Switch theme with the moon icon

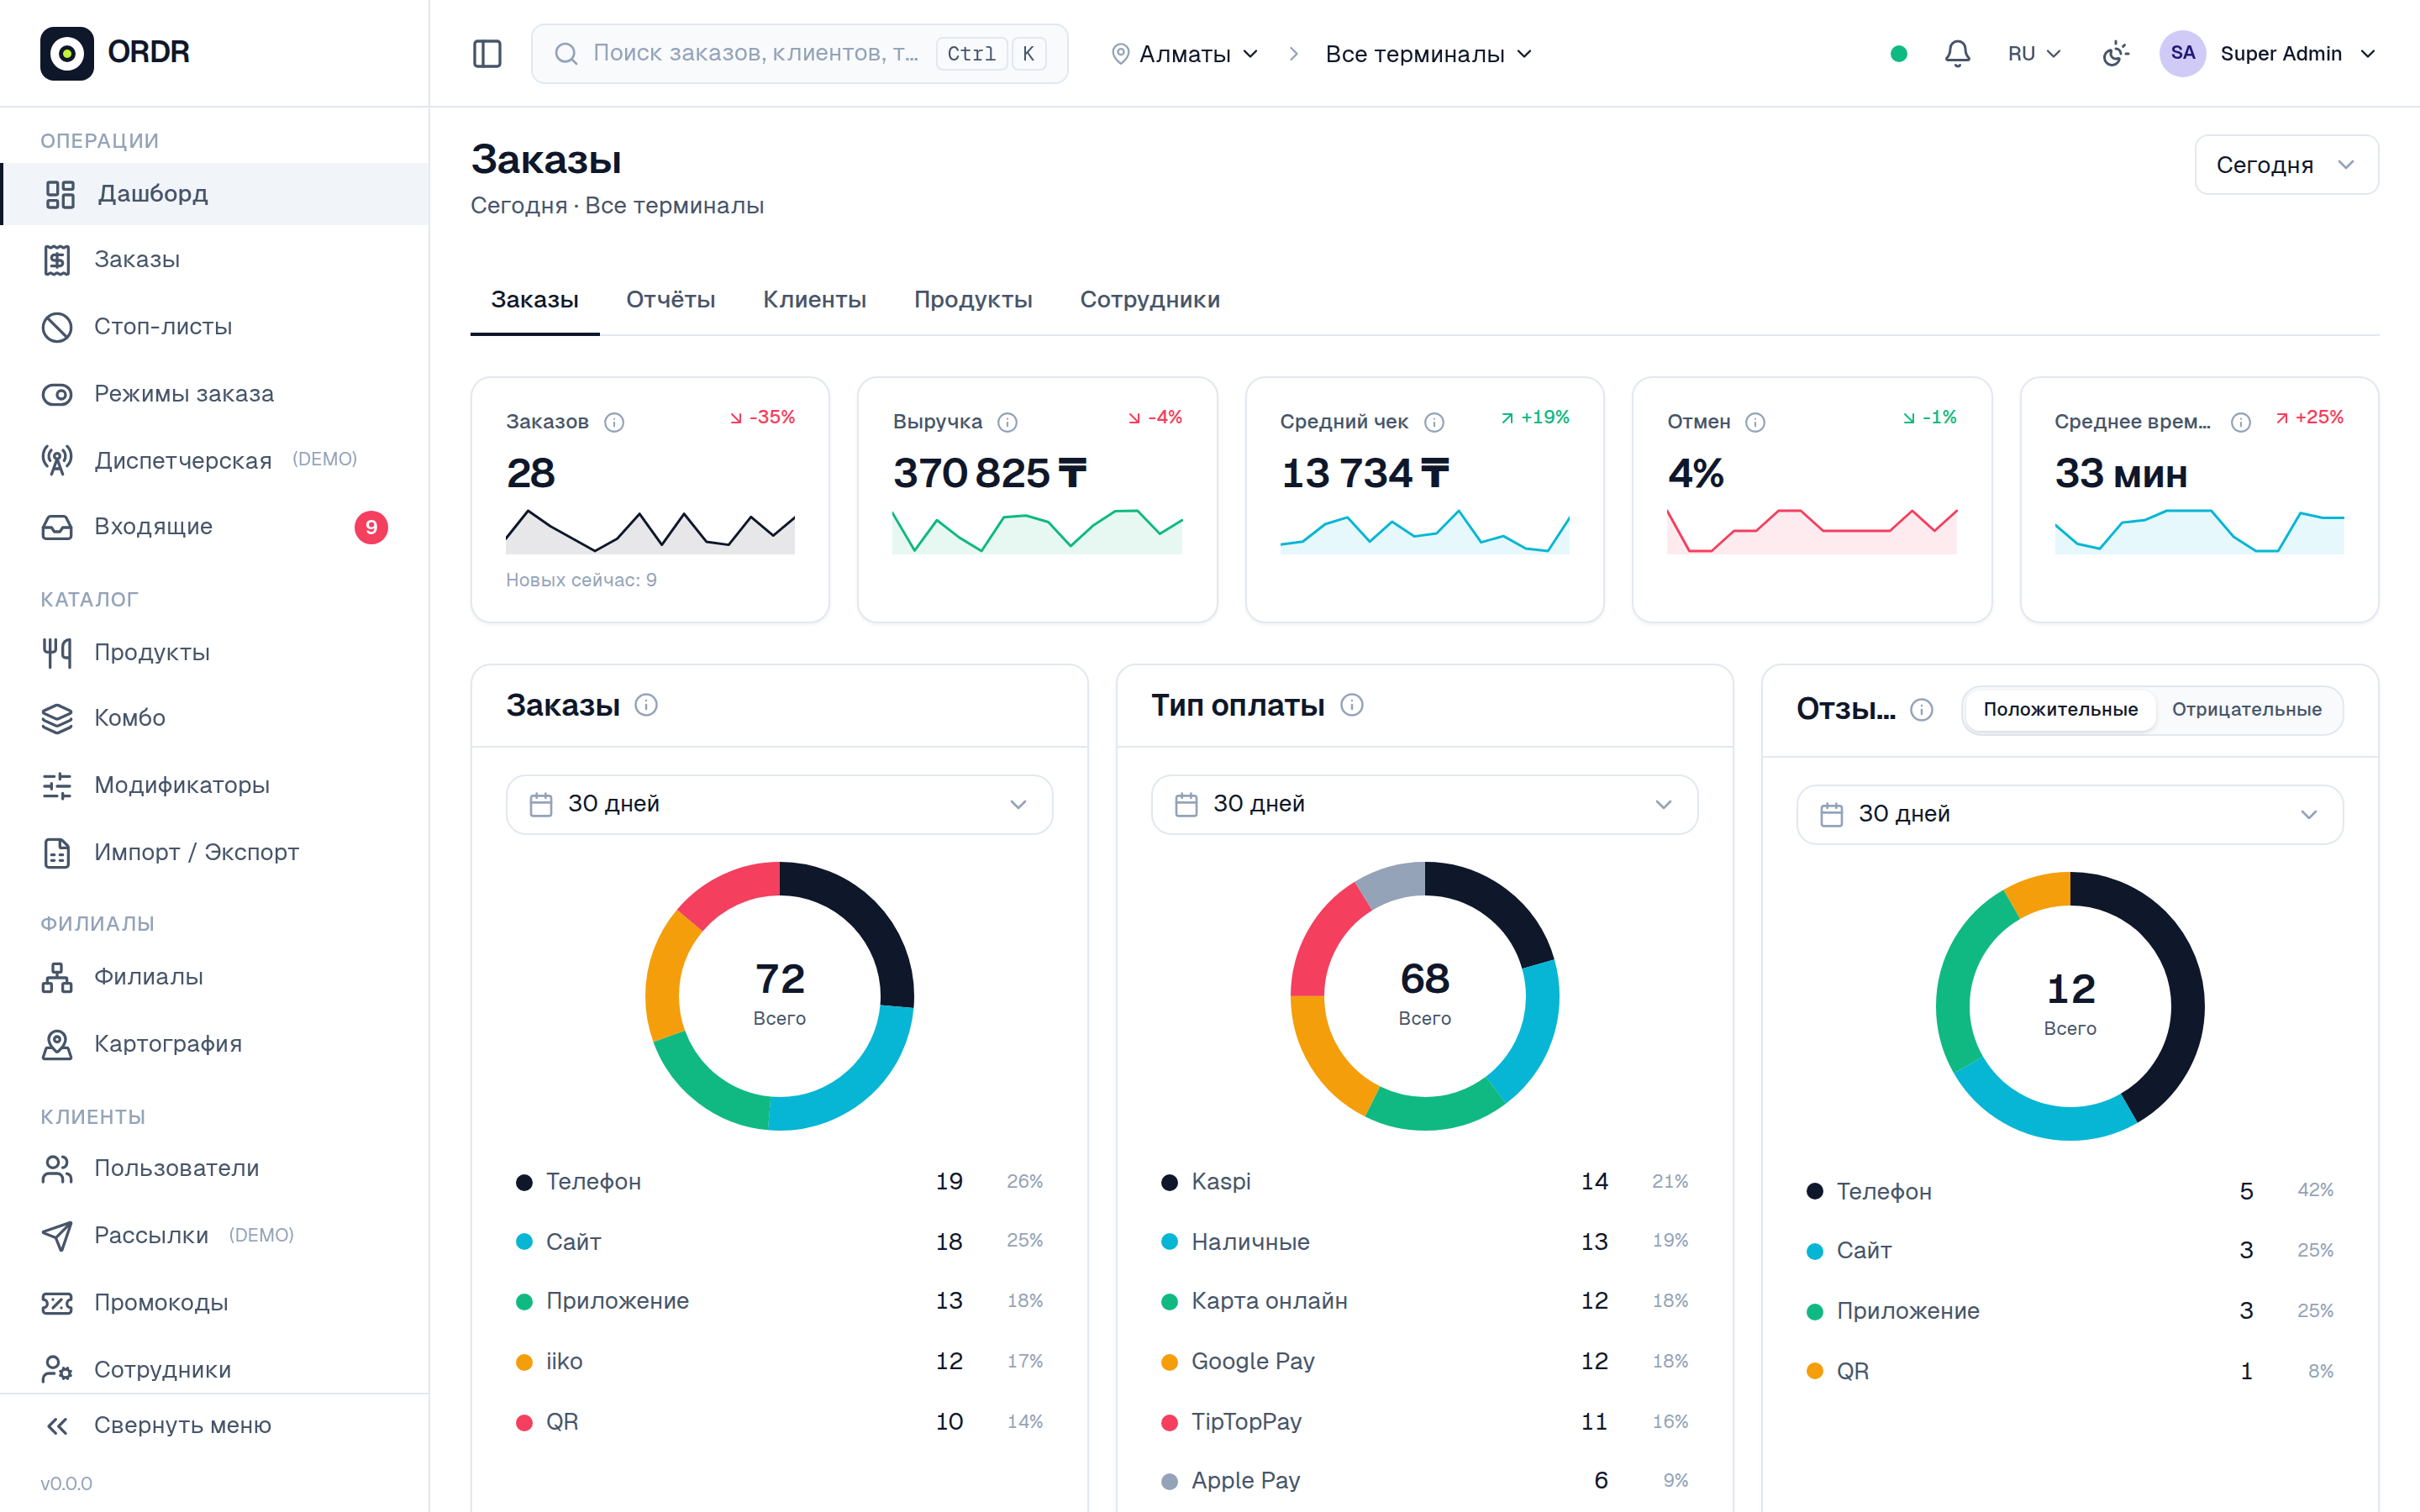(x=2115, y=53)
